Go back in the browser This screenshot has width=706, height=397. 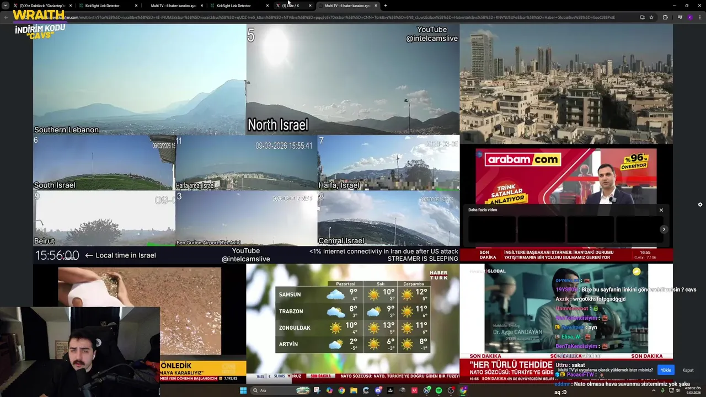(x=6, y=17)
